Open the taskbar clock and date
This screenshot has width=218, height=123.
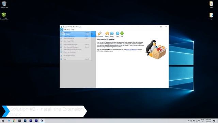tap(208, 121)
